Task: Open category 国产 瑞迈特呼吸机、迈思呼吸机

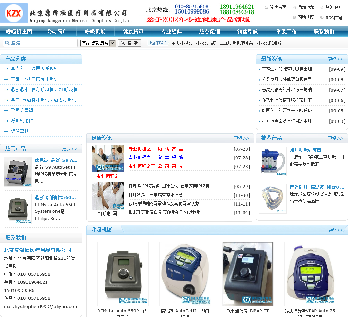Action: point(43,100)
